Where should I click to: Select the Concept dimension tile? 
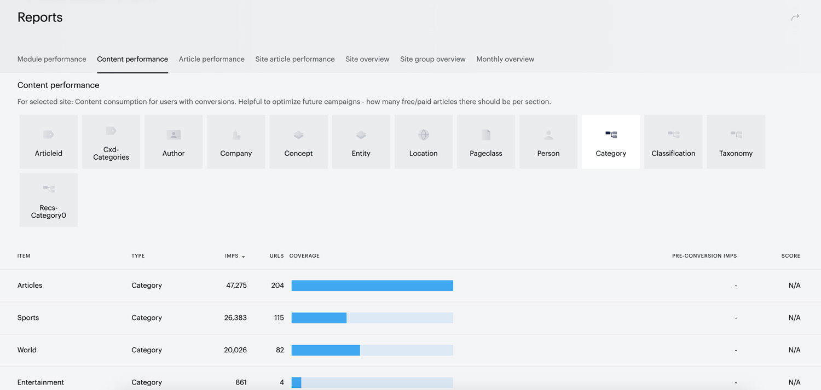(298, 142)
